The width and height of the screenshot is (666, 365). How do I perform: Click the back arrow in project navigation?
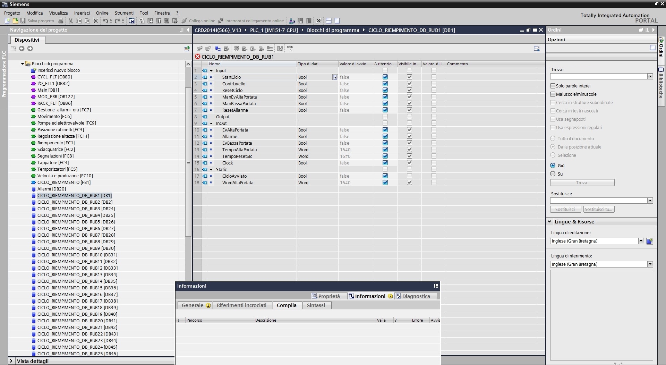(x=22, y=49)
